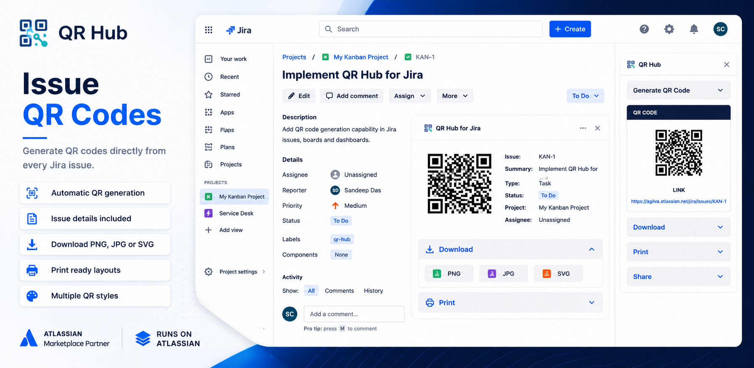Close the QR Hub side panel
The image size is (754, 368).
(727, 65)
